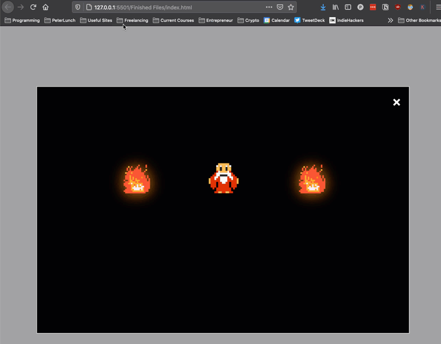Click the red three-dots extension icon
The width and height of the screenshot is (441, 344).
pos(373,7)
